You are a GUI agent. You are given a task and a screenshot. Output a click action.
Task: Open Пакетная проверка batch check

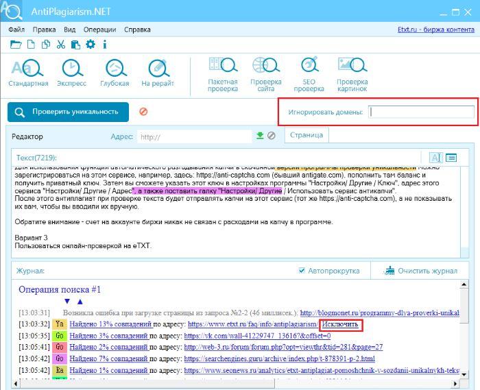pos(223,75)
